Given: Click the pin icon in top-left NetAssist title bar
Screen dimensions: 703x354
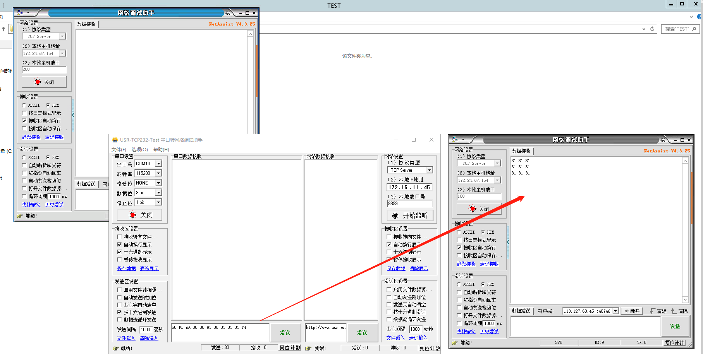Looking at the screenshot, I should 228,13.
